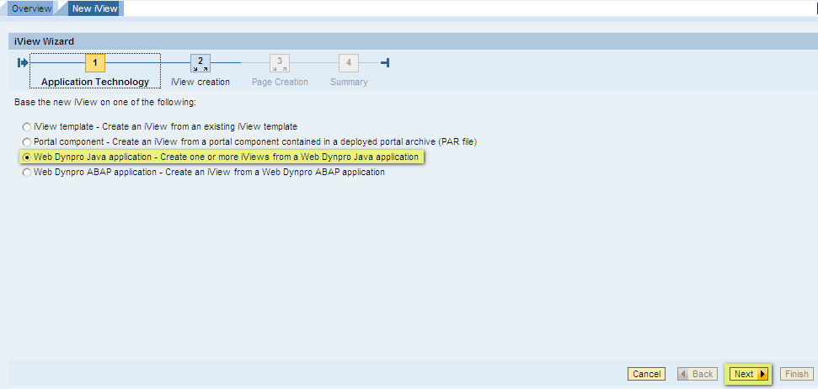818x389 pixels.
Task: Click the roadmap start arrow marker
Action: click(23, 63)
